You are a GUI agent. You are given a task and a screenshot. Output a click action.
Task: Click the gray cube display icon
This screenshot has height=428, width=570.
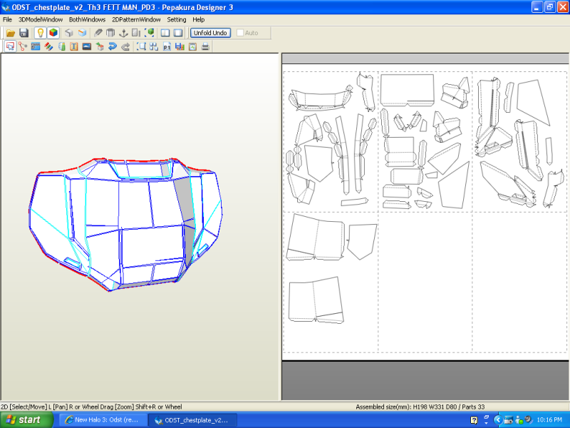click(69, 33)
